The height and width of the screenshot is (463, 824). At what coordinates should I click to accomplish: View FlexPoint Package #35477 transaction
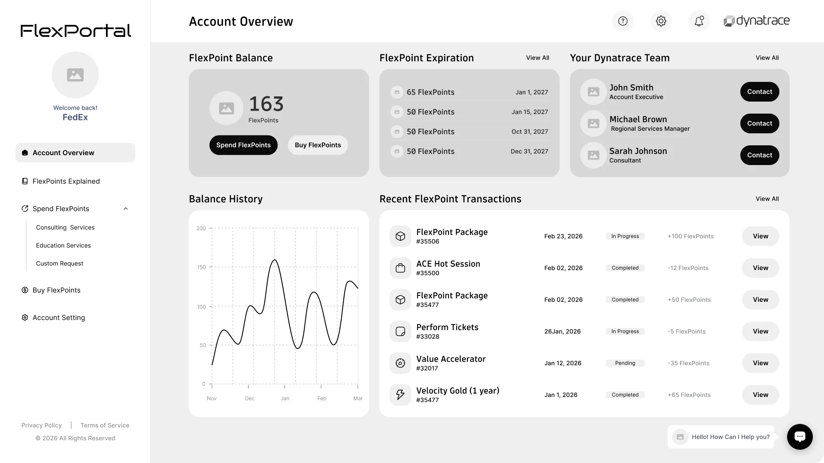pyautogui.click(x=760, y=300)
